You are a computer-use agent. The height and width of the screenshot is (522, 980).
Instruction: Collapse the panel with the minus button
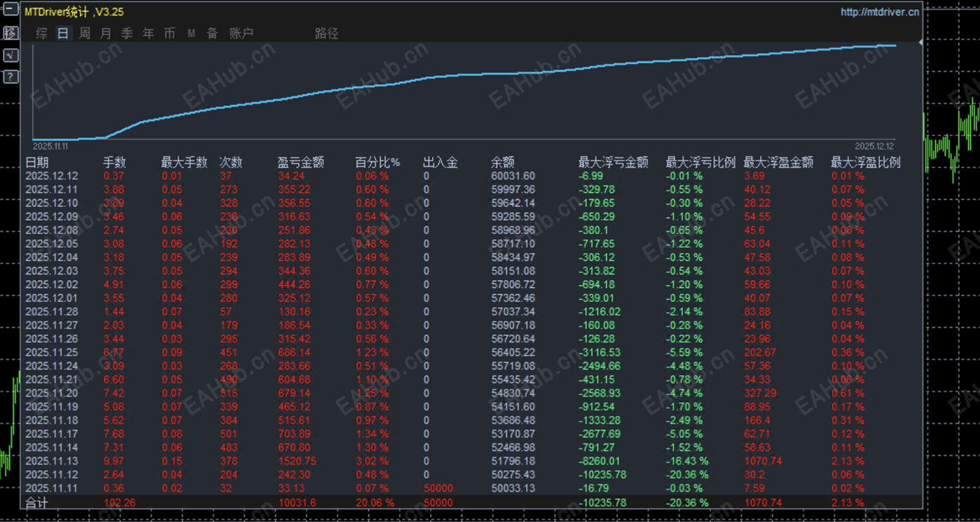tap(11, 10)
